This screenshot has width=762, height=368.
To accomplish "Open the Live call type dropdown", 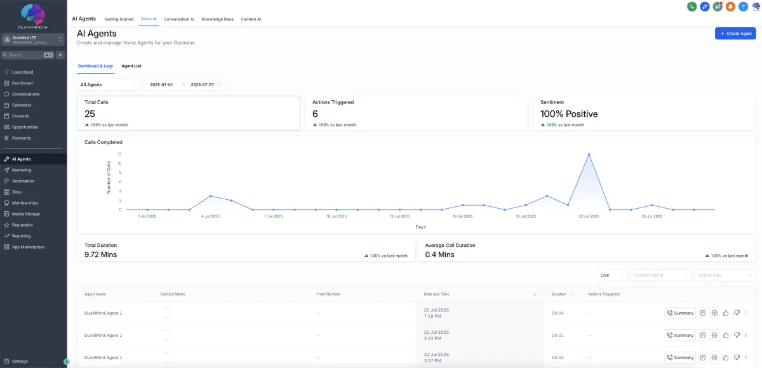I will (x=612, y=275).
